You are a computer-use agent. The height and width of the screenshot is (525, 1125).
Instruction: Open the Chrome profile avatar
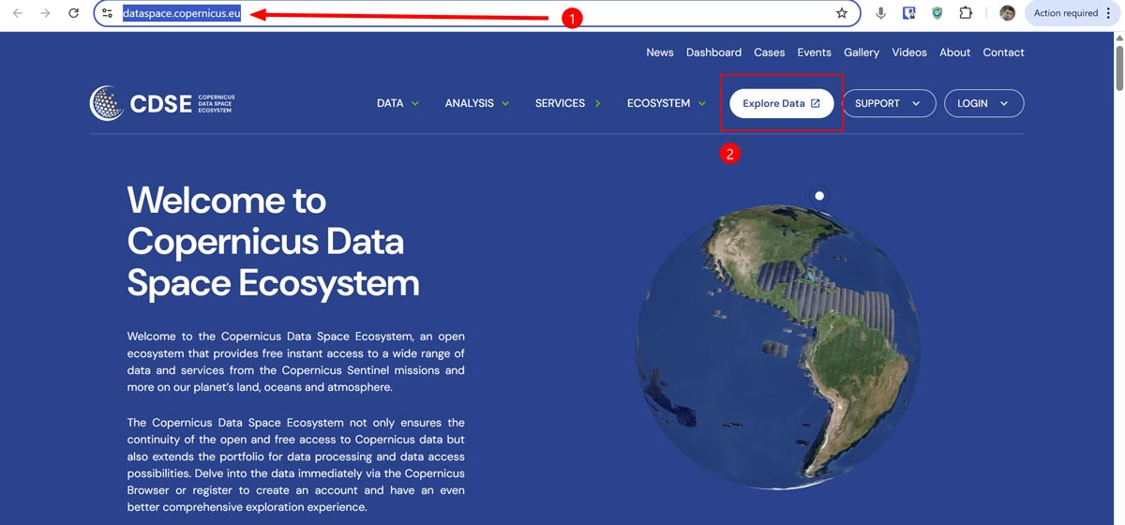click(1007, 13)
